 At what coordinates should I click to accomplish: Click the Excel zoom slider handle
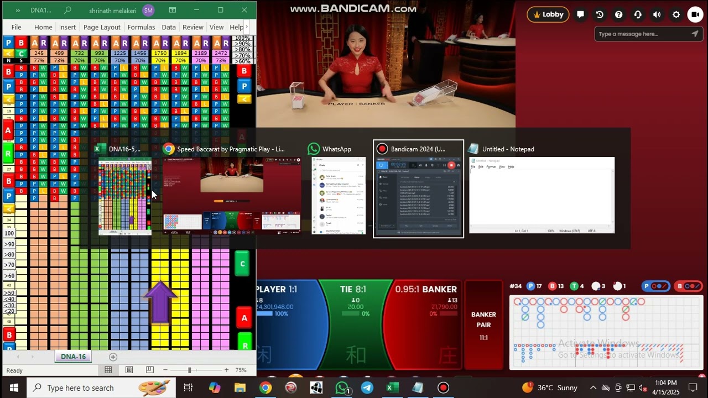pos(190,370)
